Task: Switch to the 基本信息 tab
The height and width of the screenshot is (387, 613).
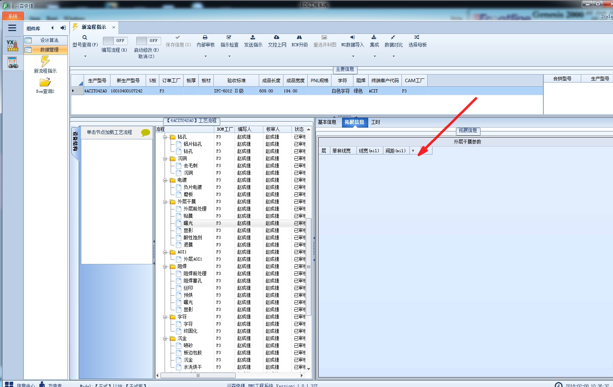Action: (327, 122)
